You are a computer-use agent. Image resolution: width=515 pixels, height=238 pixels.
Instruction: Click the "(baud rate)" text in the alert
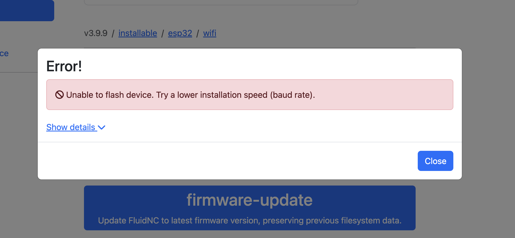pos(292,95)
